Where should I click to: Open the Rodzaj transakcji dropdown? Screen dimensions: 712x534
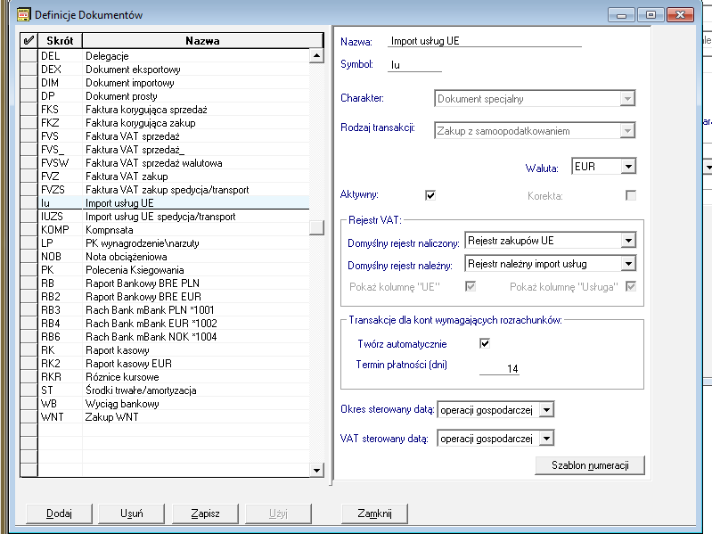point(627,131)
